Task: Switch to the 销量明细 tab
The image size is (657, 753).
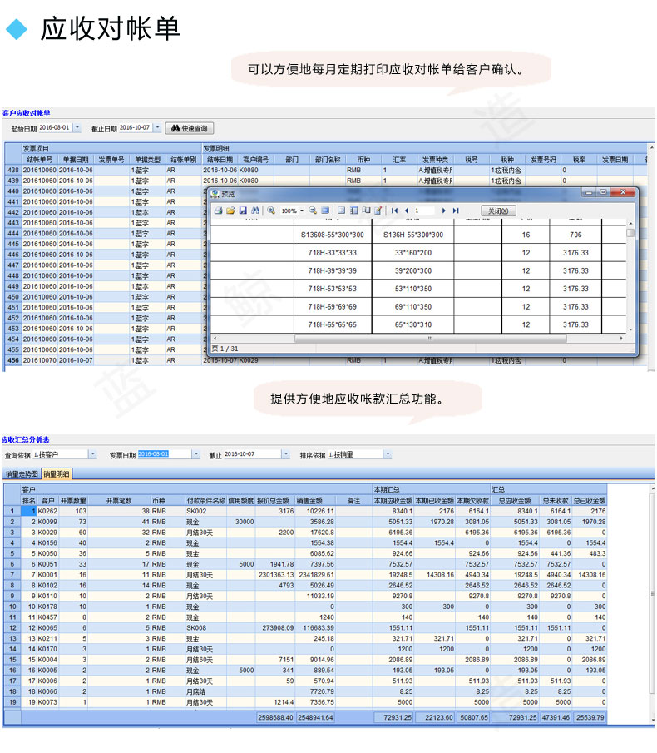Action: (x=57, y=474)
